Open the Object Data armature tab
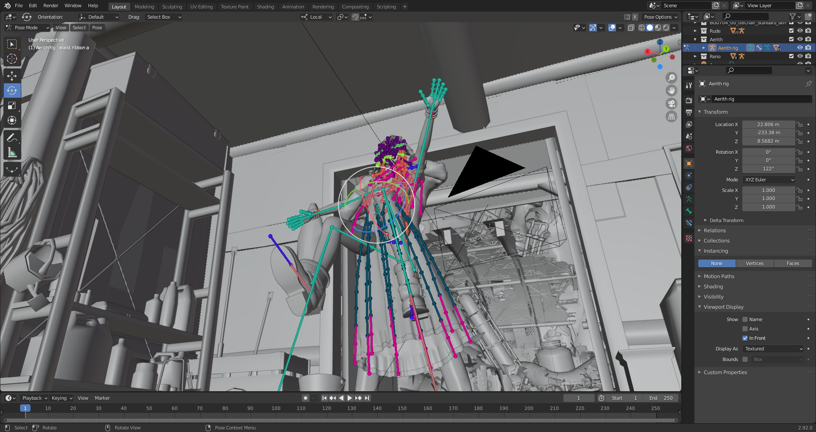 (689, 199)
